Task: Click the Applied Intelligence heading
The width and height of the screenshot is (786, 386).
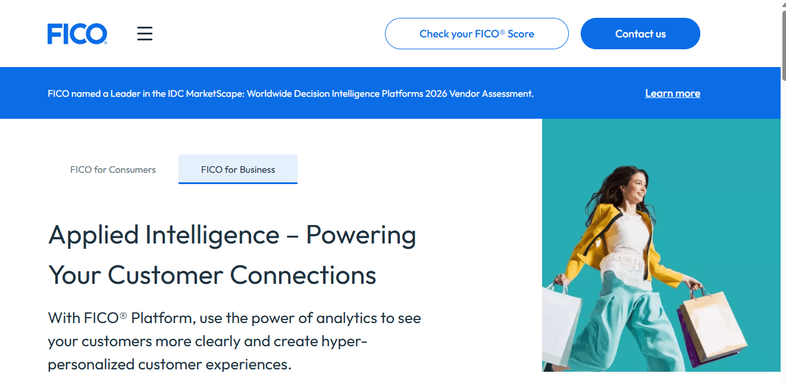Action: click(232, 255)
